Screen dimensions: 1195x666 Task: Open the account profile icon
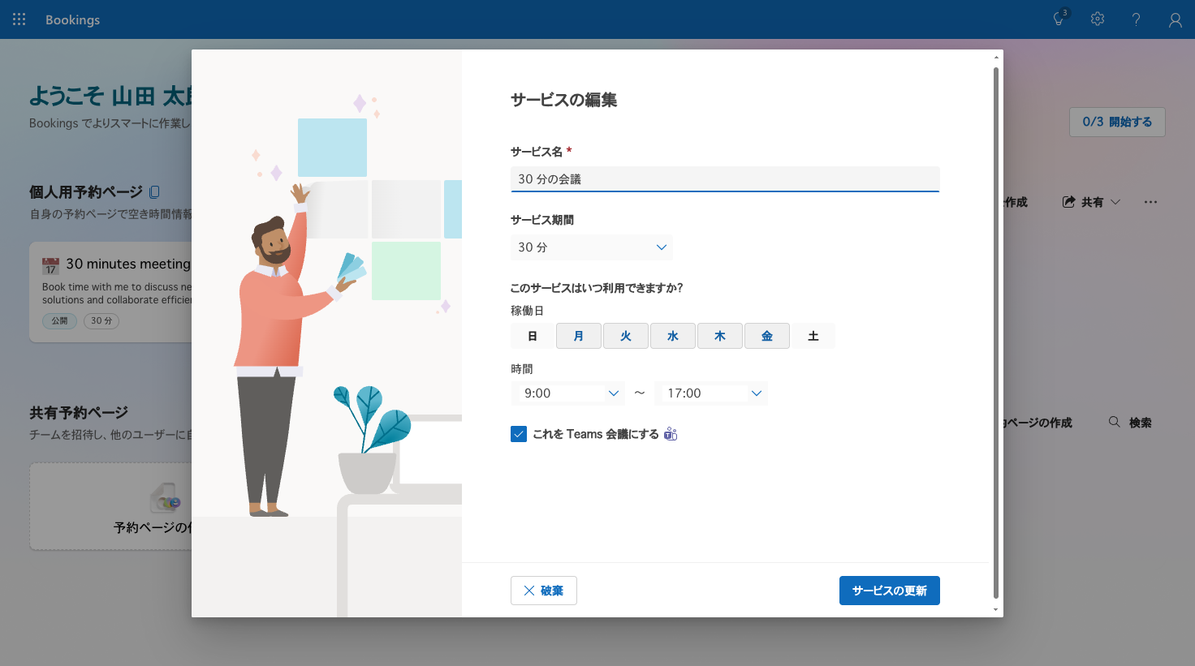1175,20
